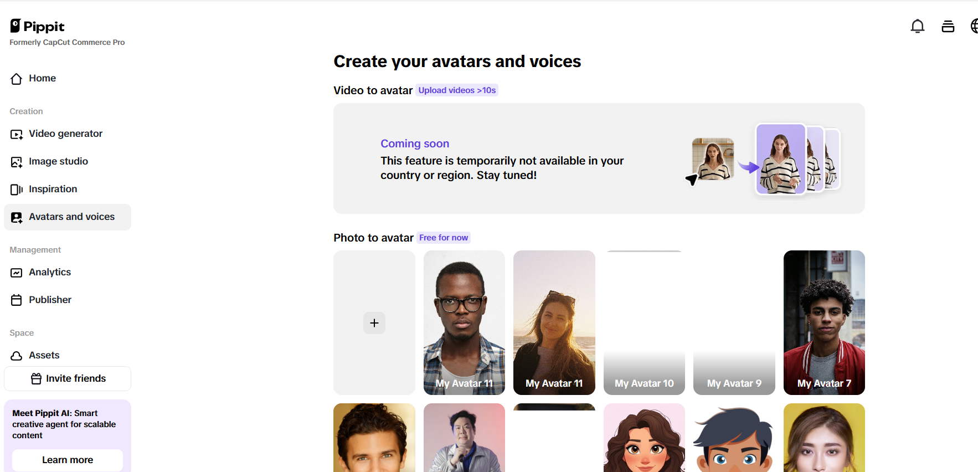This screenshot has width=978, height=472.
Task: Click the Inspiration sidebar icon
Action: point(17,189)
